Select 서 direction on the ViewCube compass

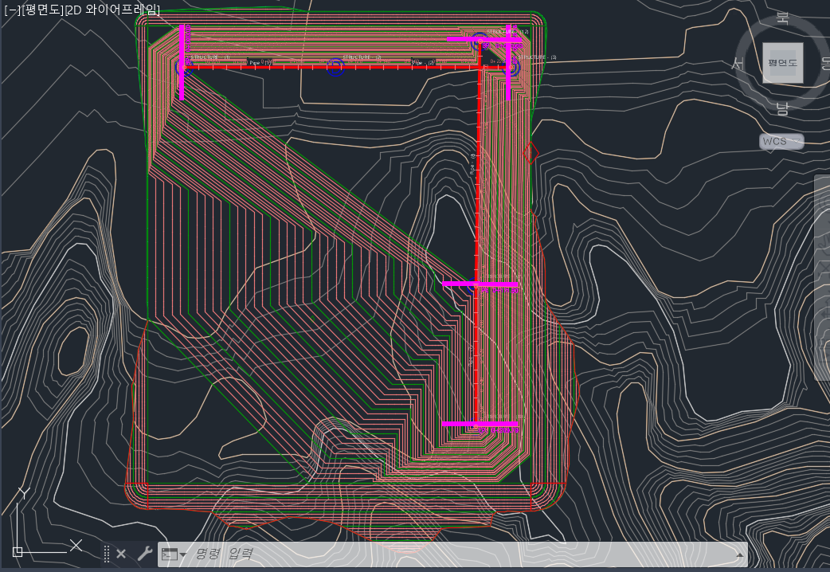738,64
